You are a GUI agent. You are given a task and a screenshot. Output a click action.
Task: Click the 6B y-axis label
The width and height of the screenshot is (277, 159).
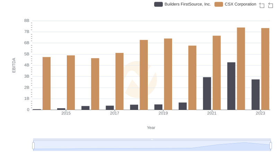coord(27,43)
